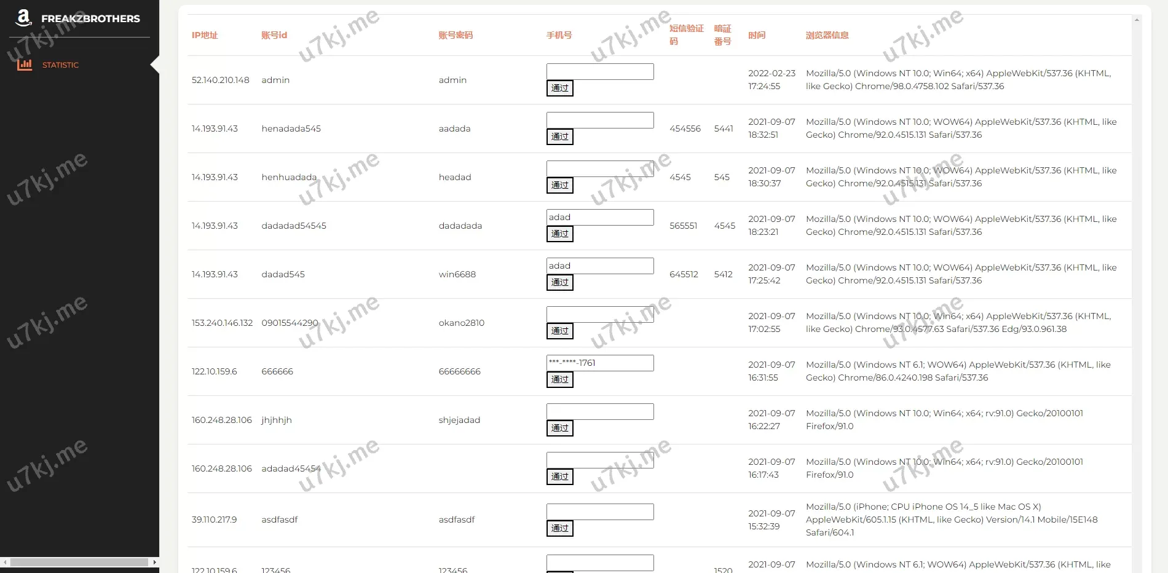Click 通过 button in the 17:02:55 row

(x=559, y=331)
